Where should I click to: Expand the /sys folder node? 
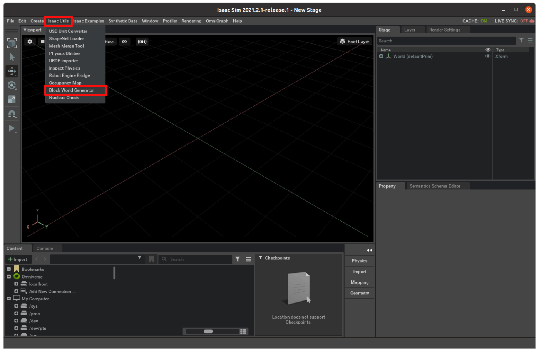pyautogui.click(x=16, y=306)
